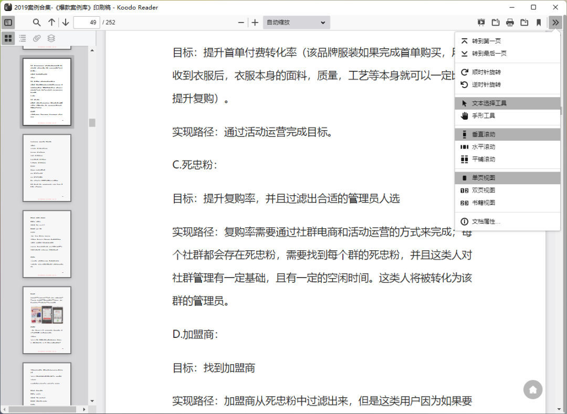Enable 双页视图 (two-page view)
Screen dimensions: 567x414
(483, 190)
